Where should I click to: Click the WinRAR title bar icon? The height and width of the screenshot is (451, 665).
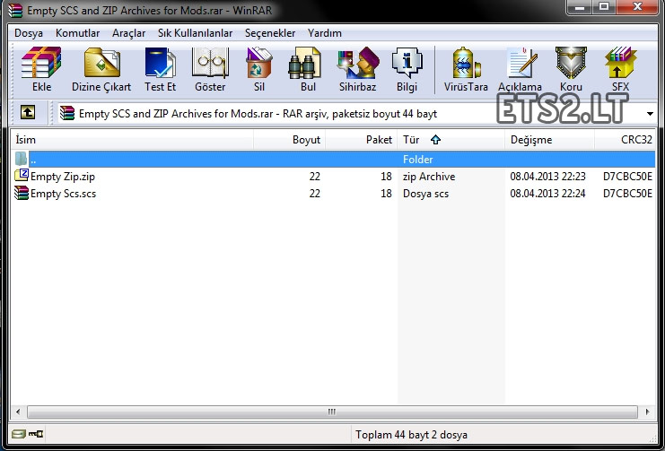15,10
